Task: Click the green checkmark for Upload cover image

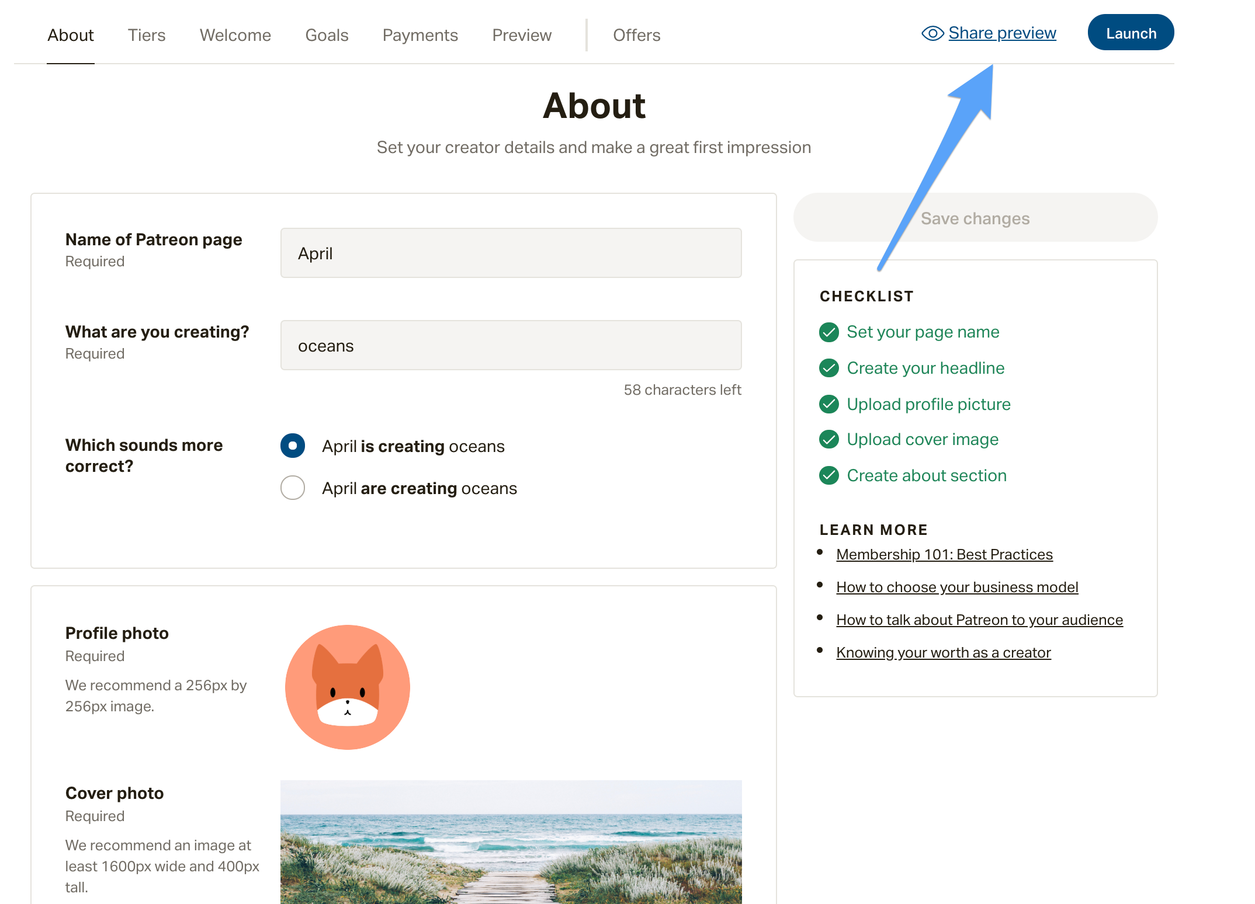Action: pos(828,439)
